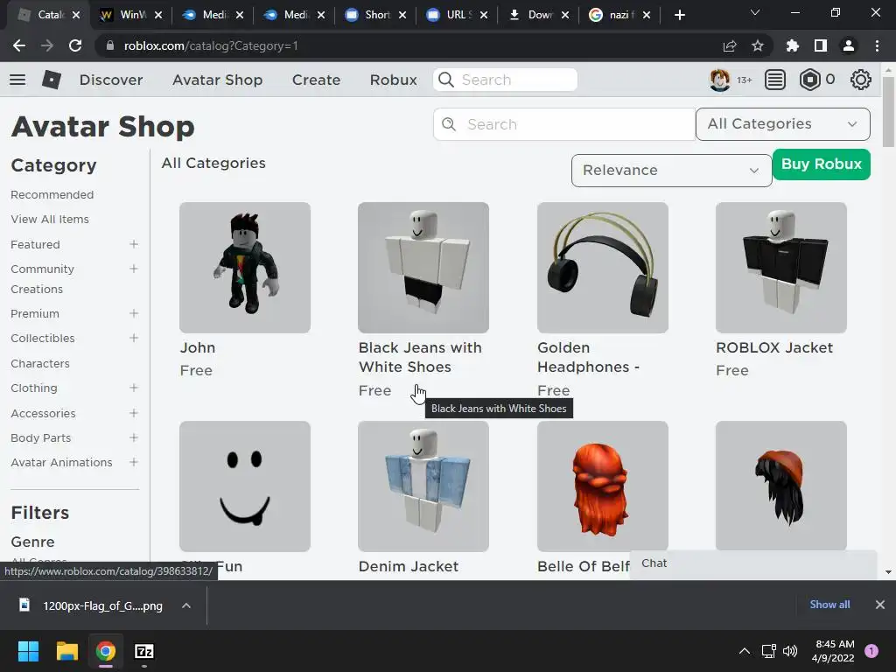Screen dimensions: 896x672
Task: Bookmark this page with the star icon
Action: tap(758, 45)
